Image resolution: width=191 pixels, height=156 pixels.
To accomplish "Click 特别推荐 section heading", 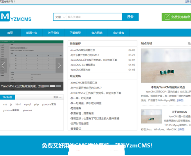I will tap(75, 44).
